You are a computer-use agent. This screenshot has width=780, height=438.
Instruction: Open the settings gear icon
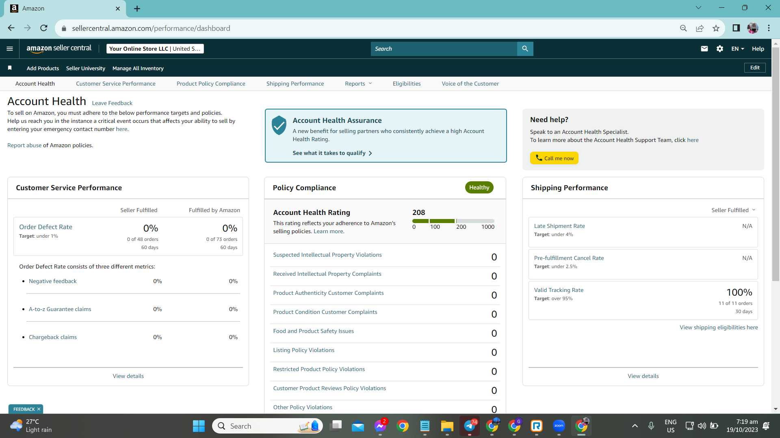pos(720,49)
